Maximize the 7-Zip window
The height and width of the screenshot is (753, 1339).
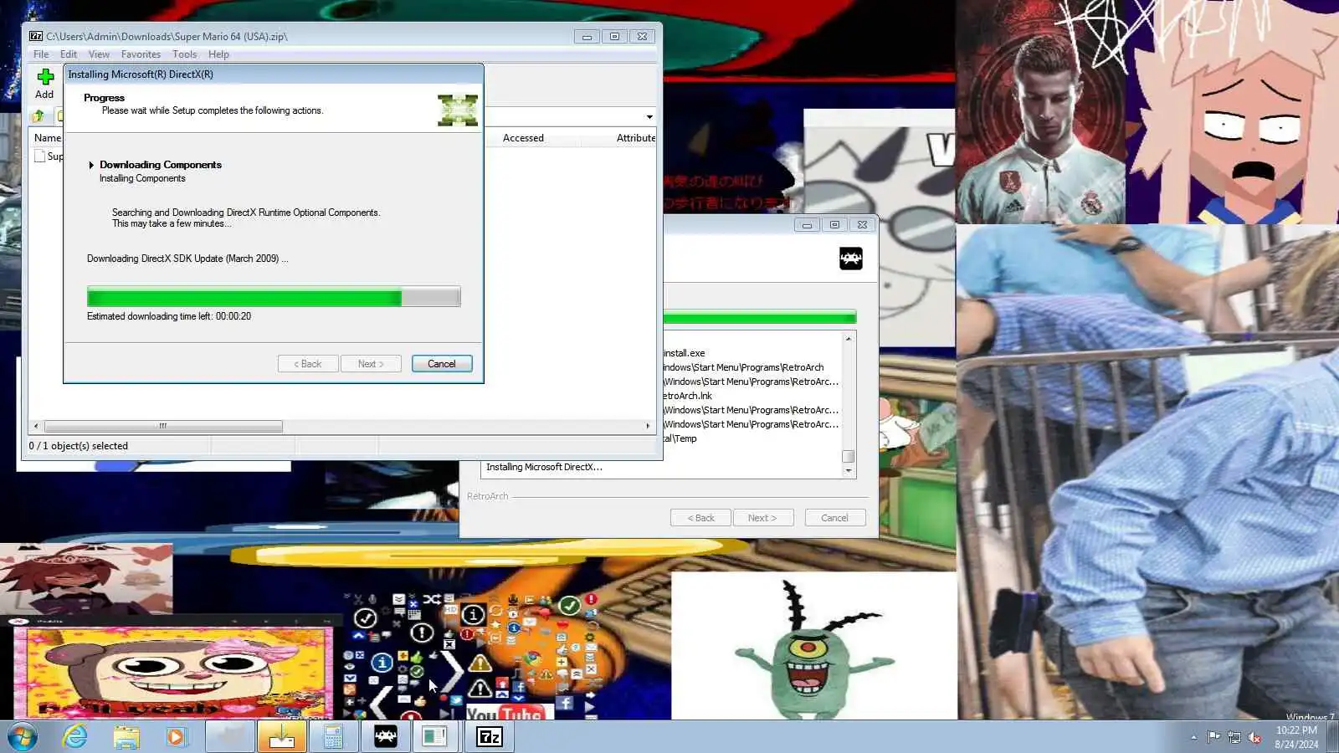point(614,37)
